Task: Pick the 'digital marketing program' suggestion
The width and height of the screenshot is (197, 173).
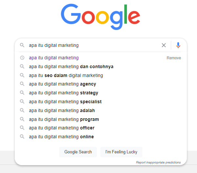Action: point(64,119)
